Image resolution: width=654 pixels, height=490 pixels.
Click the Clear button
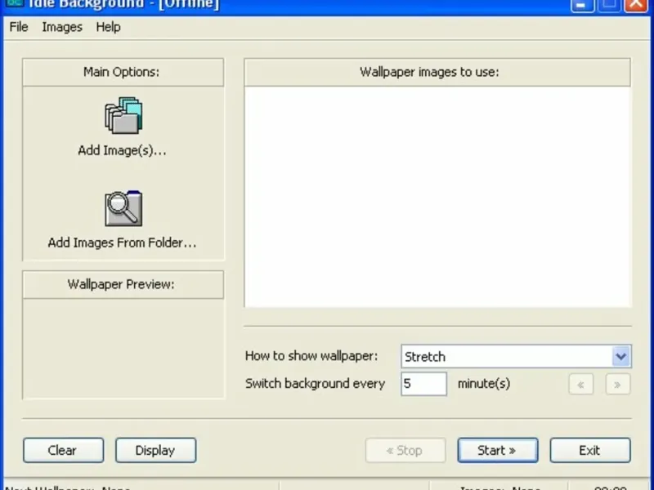[64, 450]
